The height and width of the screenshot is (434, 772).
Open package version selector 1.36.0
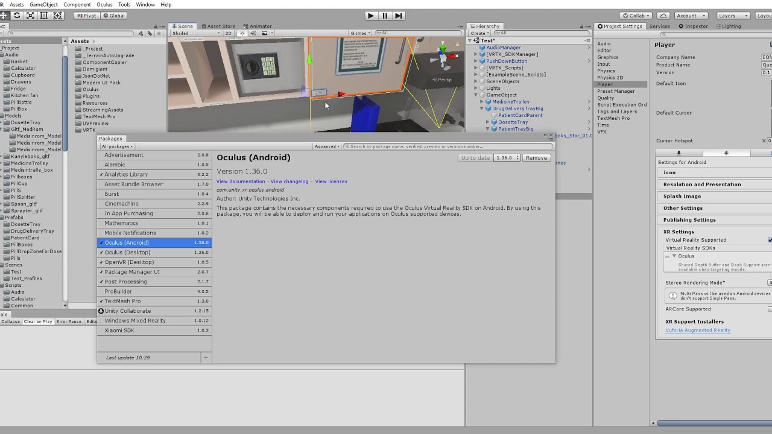click(x=507, y=158)
